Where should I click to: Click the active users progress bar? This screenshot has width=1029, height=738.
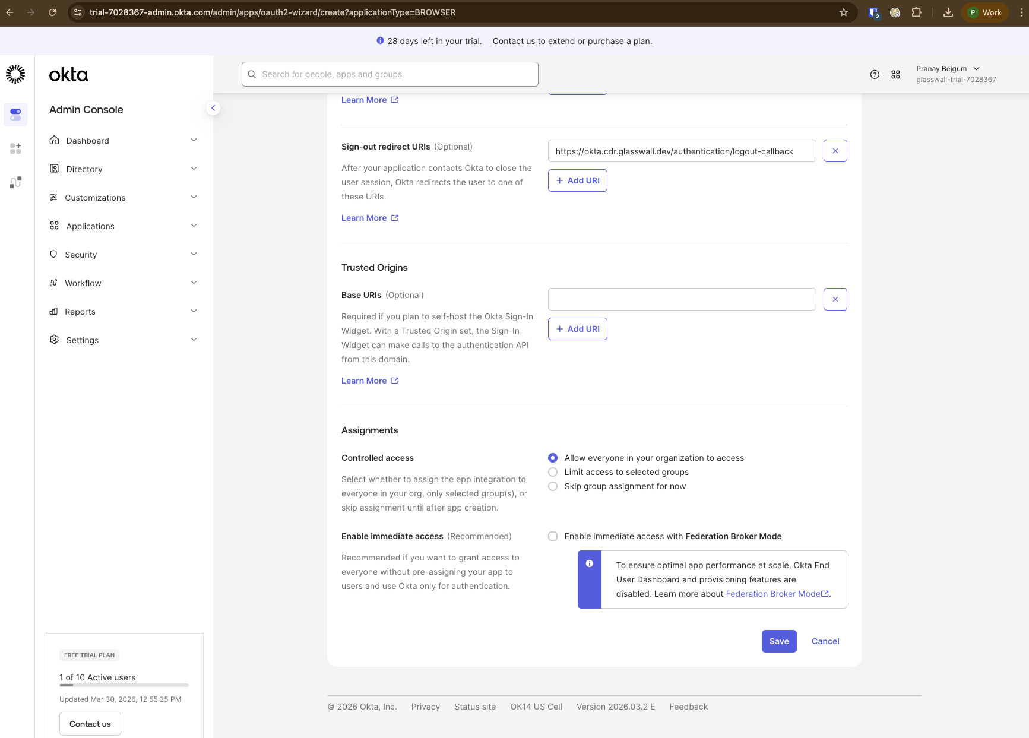point(124,685)
